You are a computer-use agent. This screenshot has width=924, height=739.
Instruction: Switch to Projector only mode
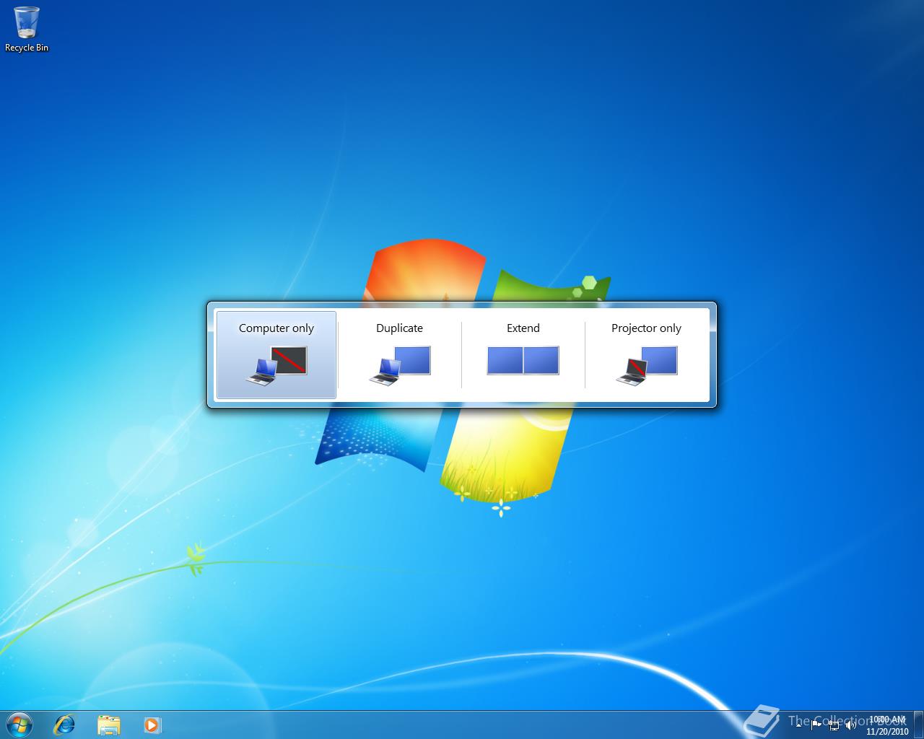[x=646, y=354]
